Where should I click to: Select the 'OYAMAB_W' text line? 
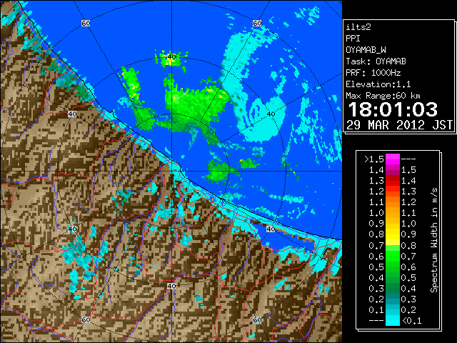(366, 50)
